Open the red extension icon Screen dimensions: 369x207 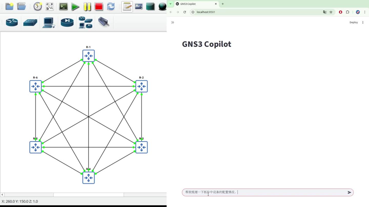(x=341, y=12)
